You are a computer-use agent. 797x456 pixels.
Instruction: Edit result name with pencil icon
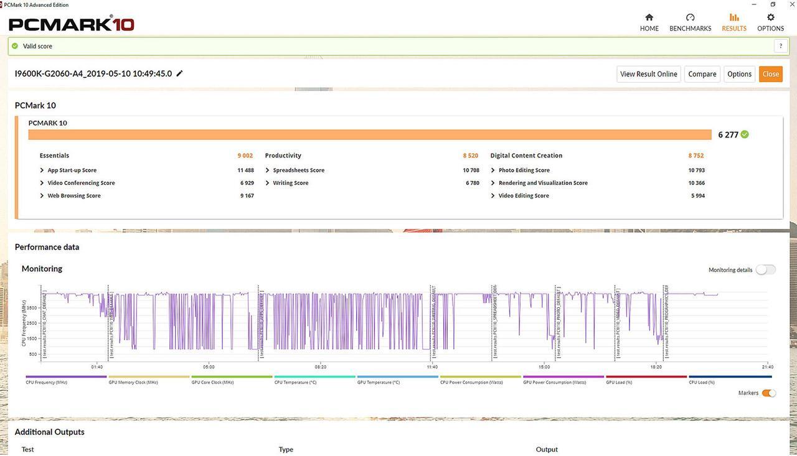point(180,73)
